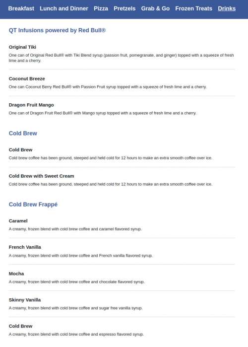
Task: Click the Cold Brew Frappé section heading
Action: (x=33, y=205)
